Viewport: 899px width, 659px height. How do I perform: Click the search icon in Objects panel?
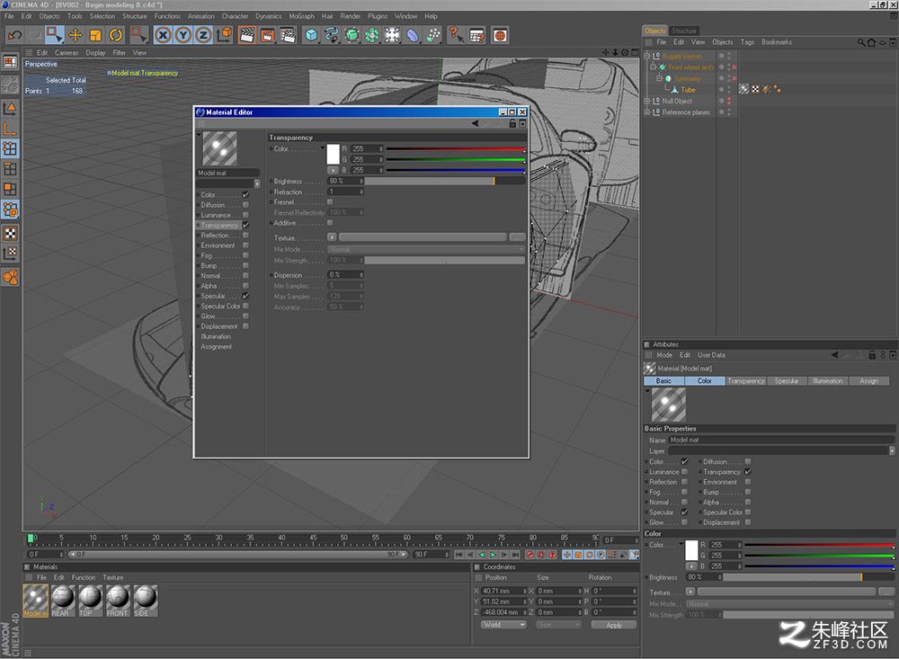[x=861, y=42]
